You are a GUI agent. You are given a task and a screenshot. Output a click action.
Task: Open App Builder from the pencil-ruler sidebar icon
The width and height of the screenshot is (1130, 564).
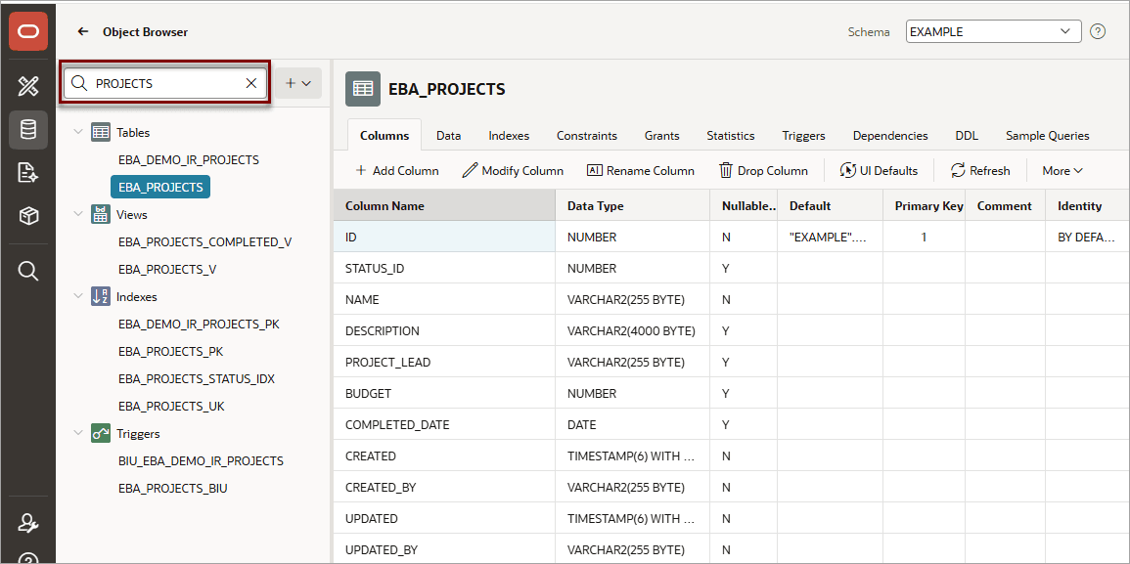[x=28, y=87]
